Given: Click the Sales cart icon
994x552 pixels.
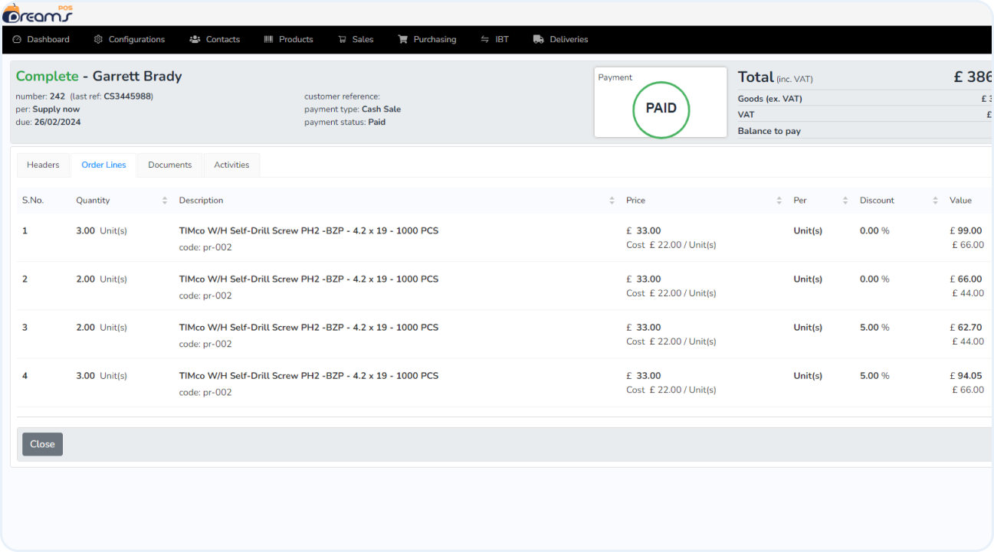Looking at the screenshot, I should 343,40.
